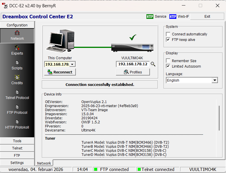Enable Connect automatically checkbox

pyautogui.click(x=168, y=34)
